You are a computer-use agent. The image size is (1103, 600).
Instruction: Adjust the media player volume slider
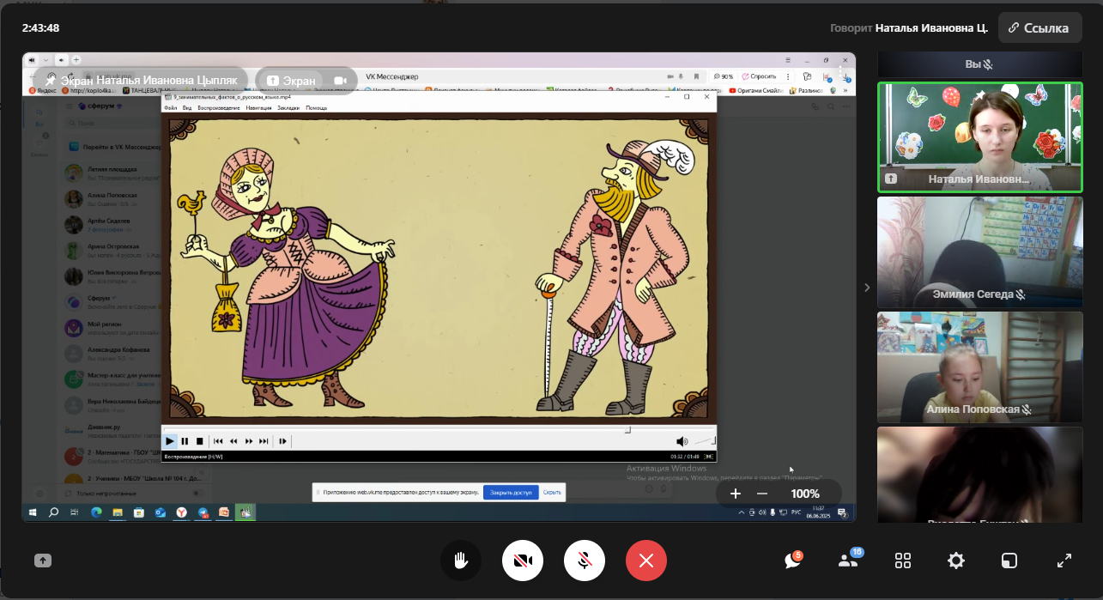point(704,440)
